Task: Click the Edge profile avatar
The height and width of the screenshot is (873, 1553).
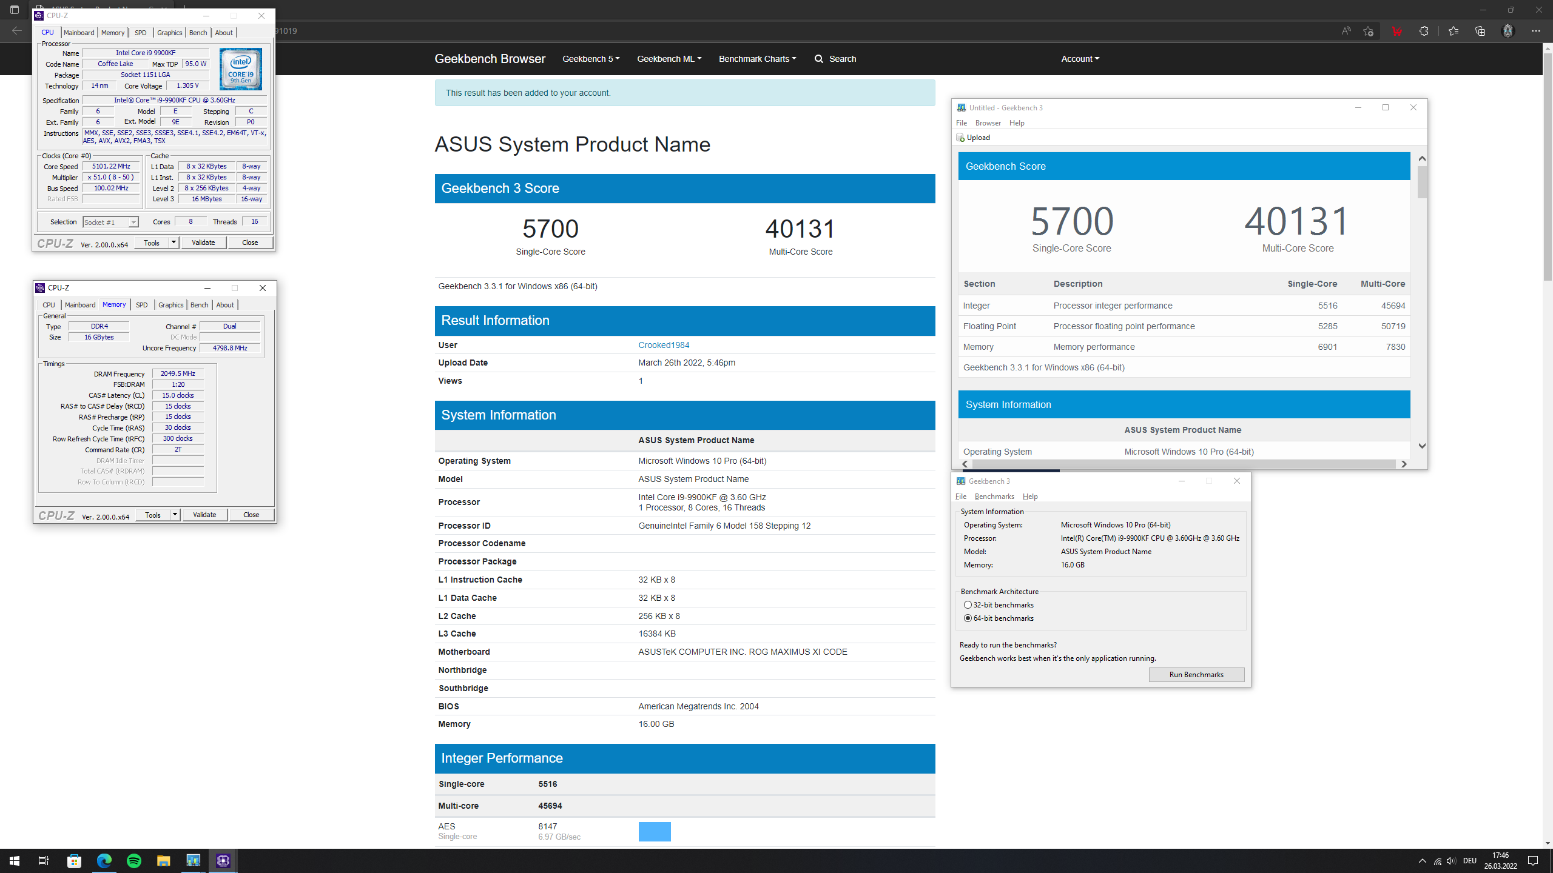Action: click(x=1508, y=31)
